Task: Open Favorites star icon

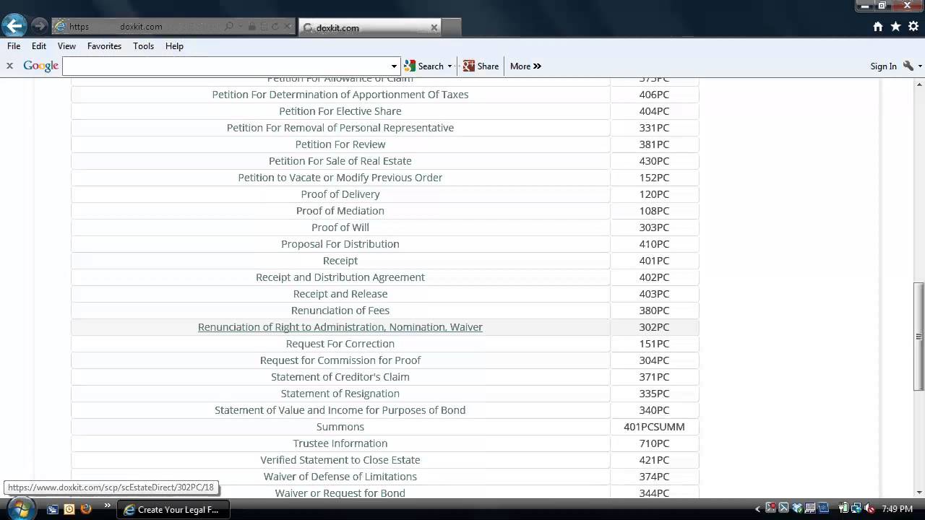Action: (x=895, y=27)
